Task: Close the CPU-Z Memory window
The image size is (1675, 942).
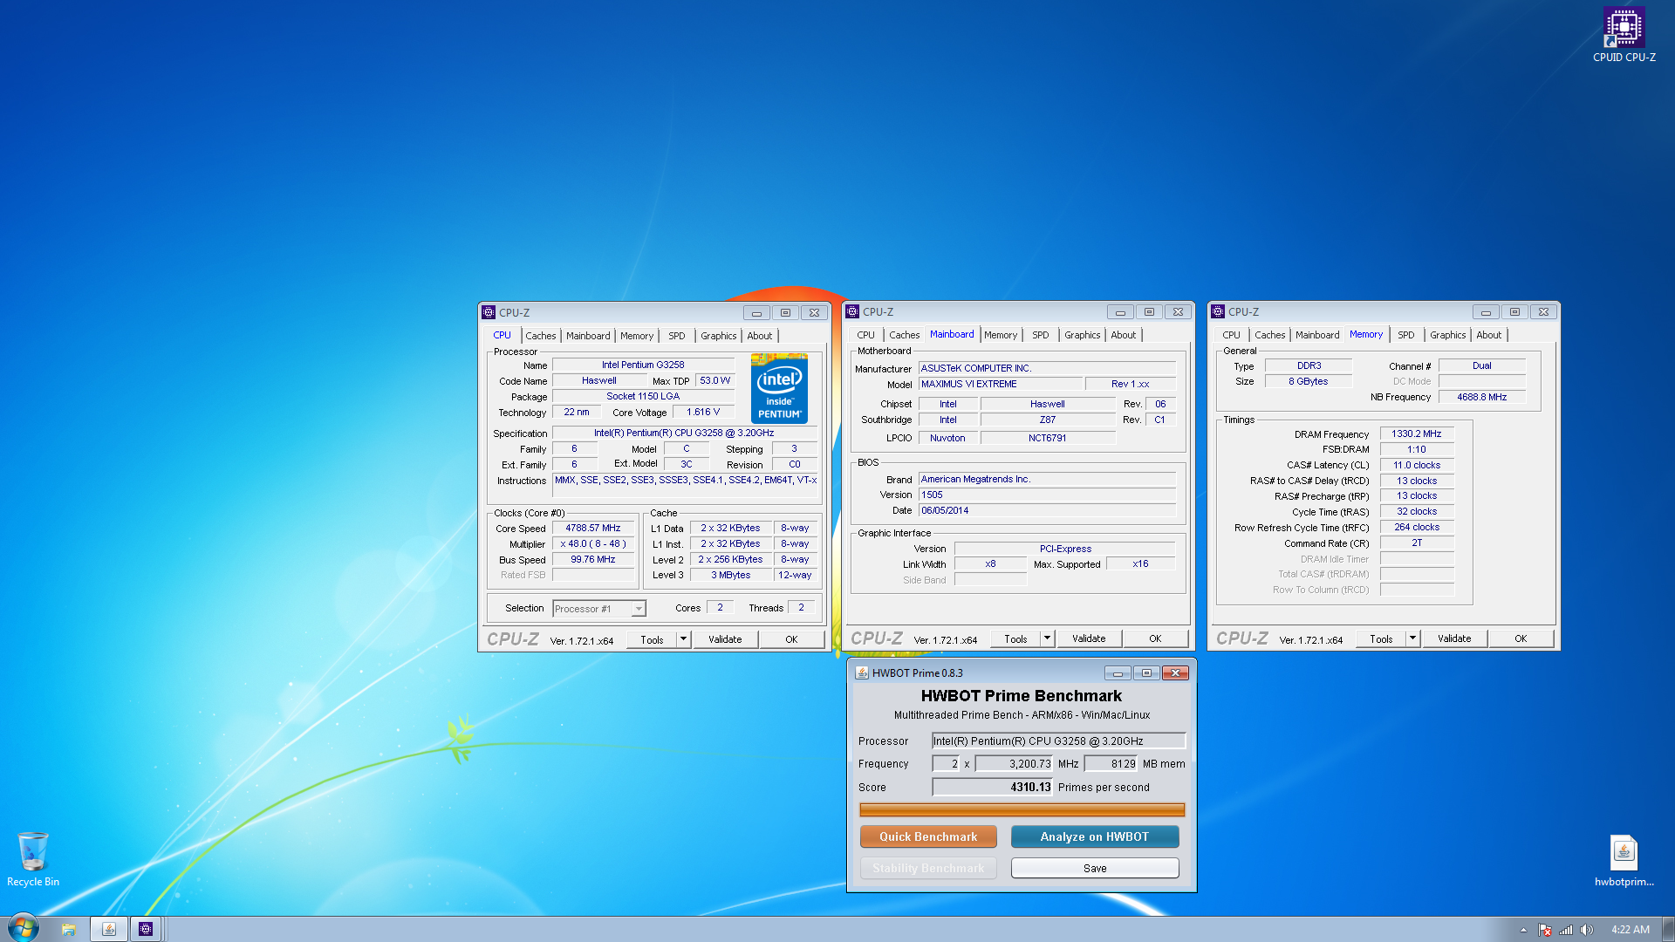Action: [x=1543, y=312]
